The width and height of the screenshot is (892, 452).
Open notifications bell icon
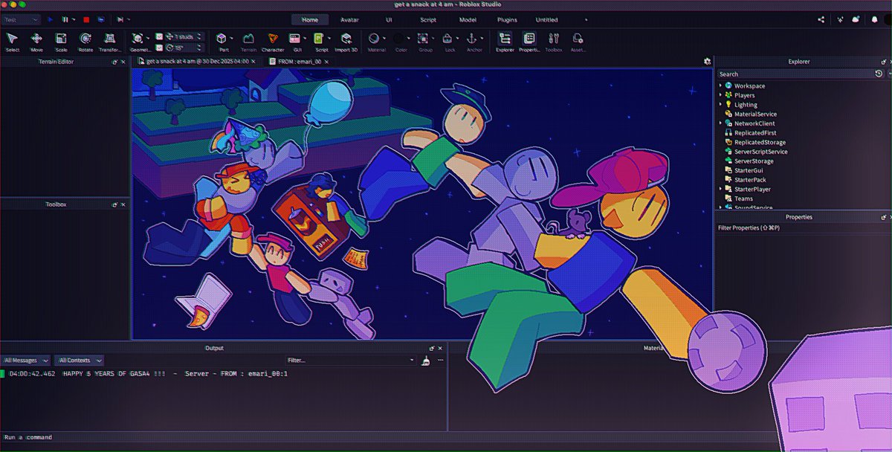[x=875, y=20]
